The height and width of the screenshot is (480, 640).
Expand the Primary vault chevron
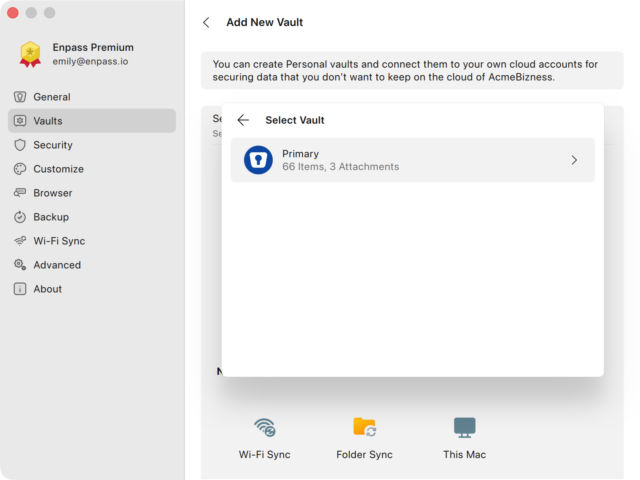tap(574, 160)
